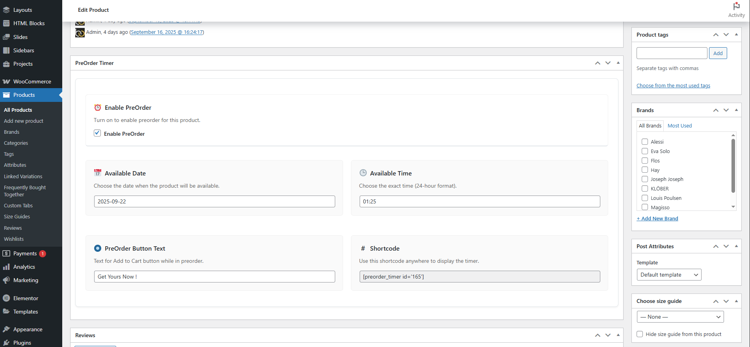
Task: Open the Wishlists submenu link
Action: point(14,239)
